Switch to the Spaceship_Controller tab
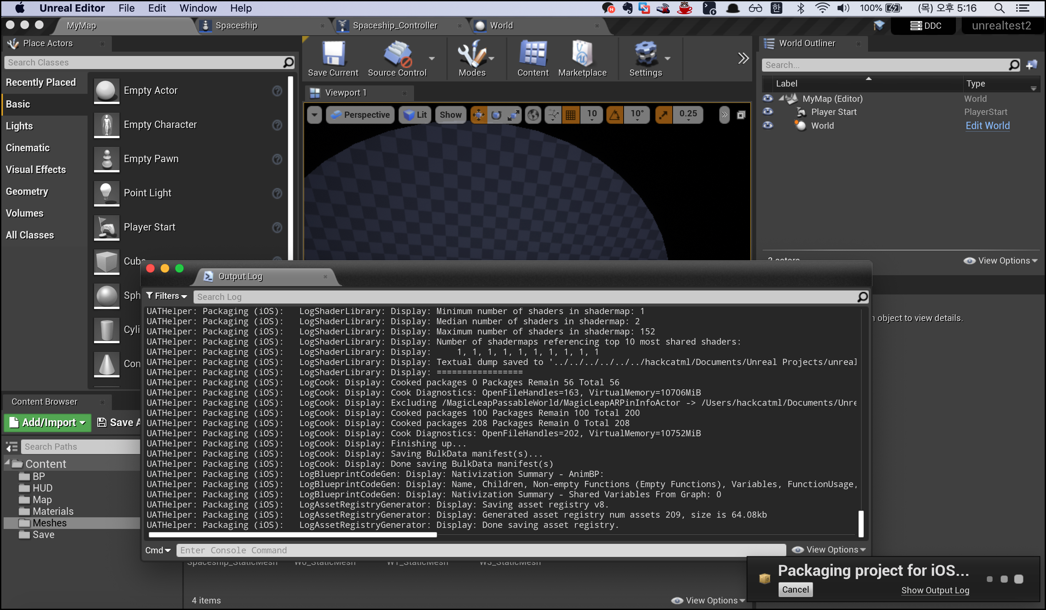This screenshot has height=610, width=1046. coord(394,25)
